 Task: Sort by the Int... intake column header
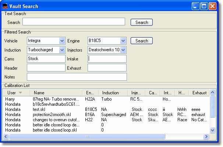coord(167,93)
